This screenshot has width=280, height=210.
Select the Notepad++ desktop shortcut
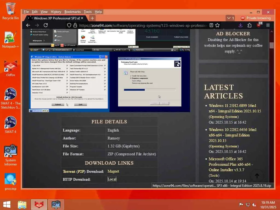[x=11, y=40]
